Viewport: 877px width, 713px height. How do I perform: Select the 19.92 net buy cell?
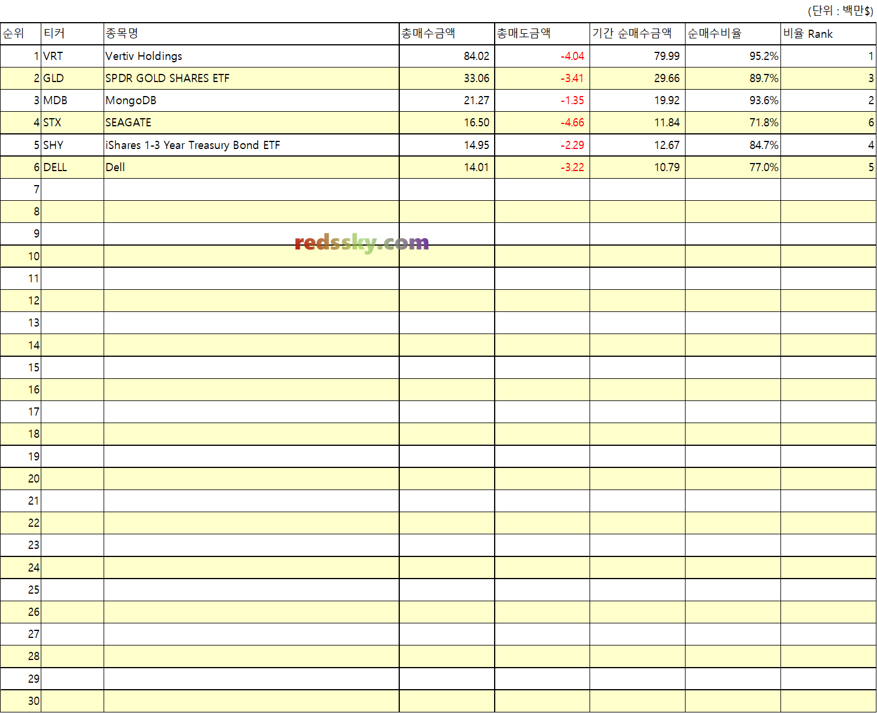[638, 101]
